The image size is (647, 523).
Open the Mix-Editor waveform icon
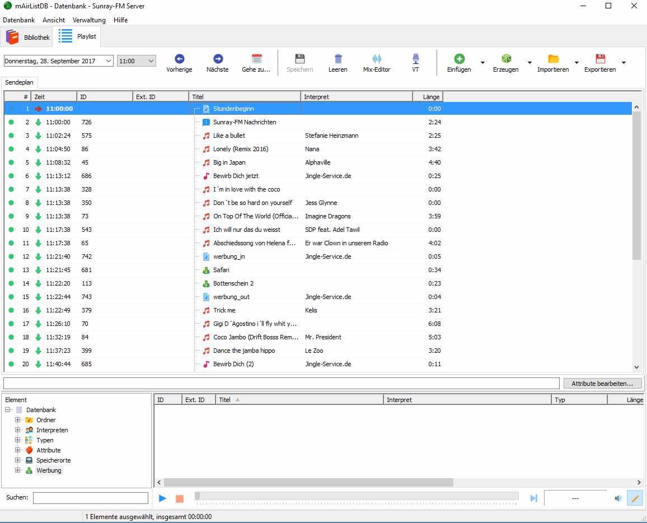click(x=377, y=59)
